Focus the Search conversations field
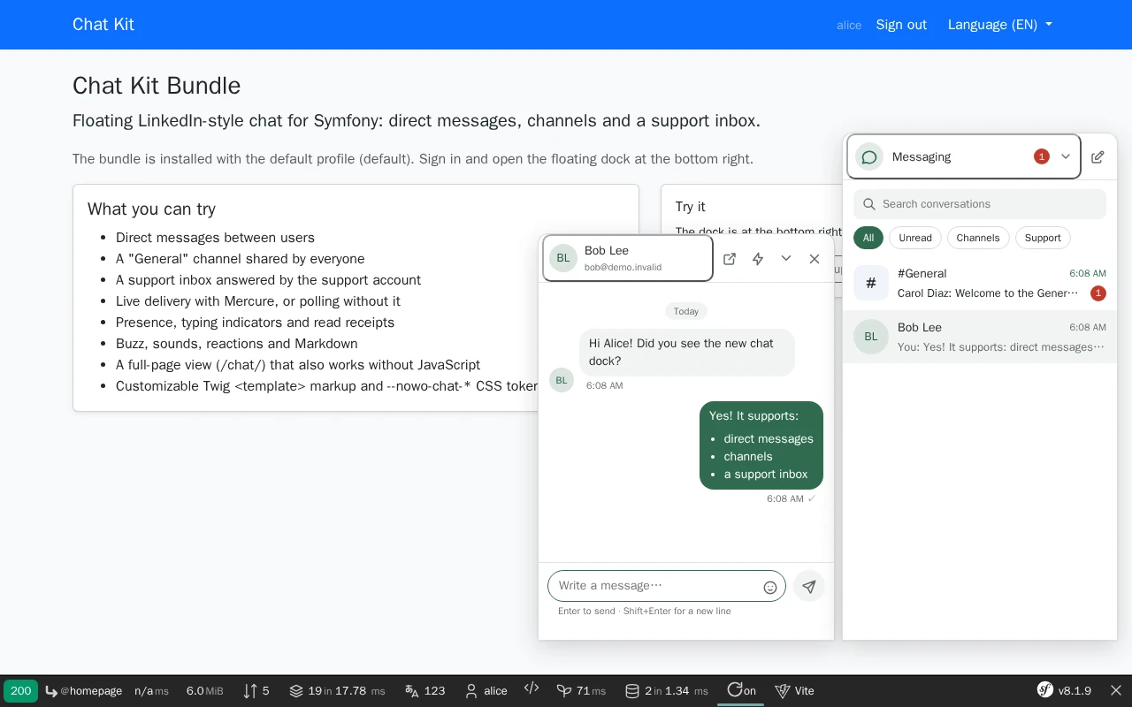1132x707 pixels. 980,204
